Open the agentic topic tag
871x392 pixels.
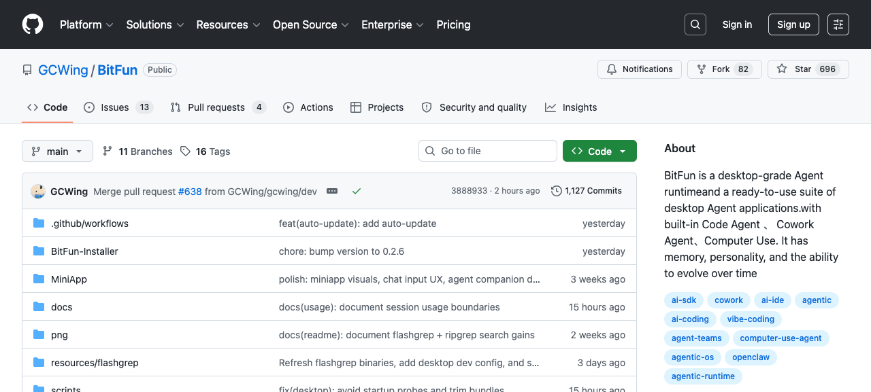(x=817, y=300)
